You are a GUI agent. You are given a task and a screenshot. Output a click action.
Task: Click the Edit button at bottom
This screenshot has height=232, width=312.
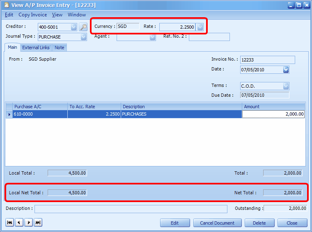tap(175, 223)
